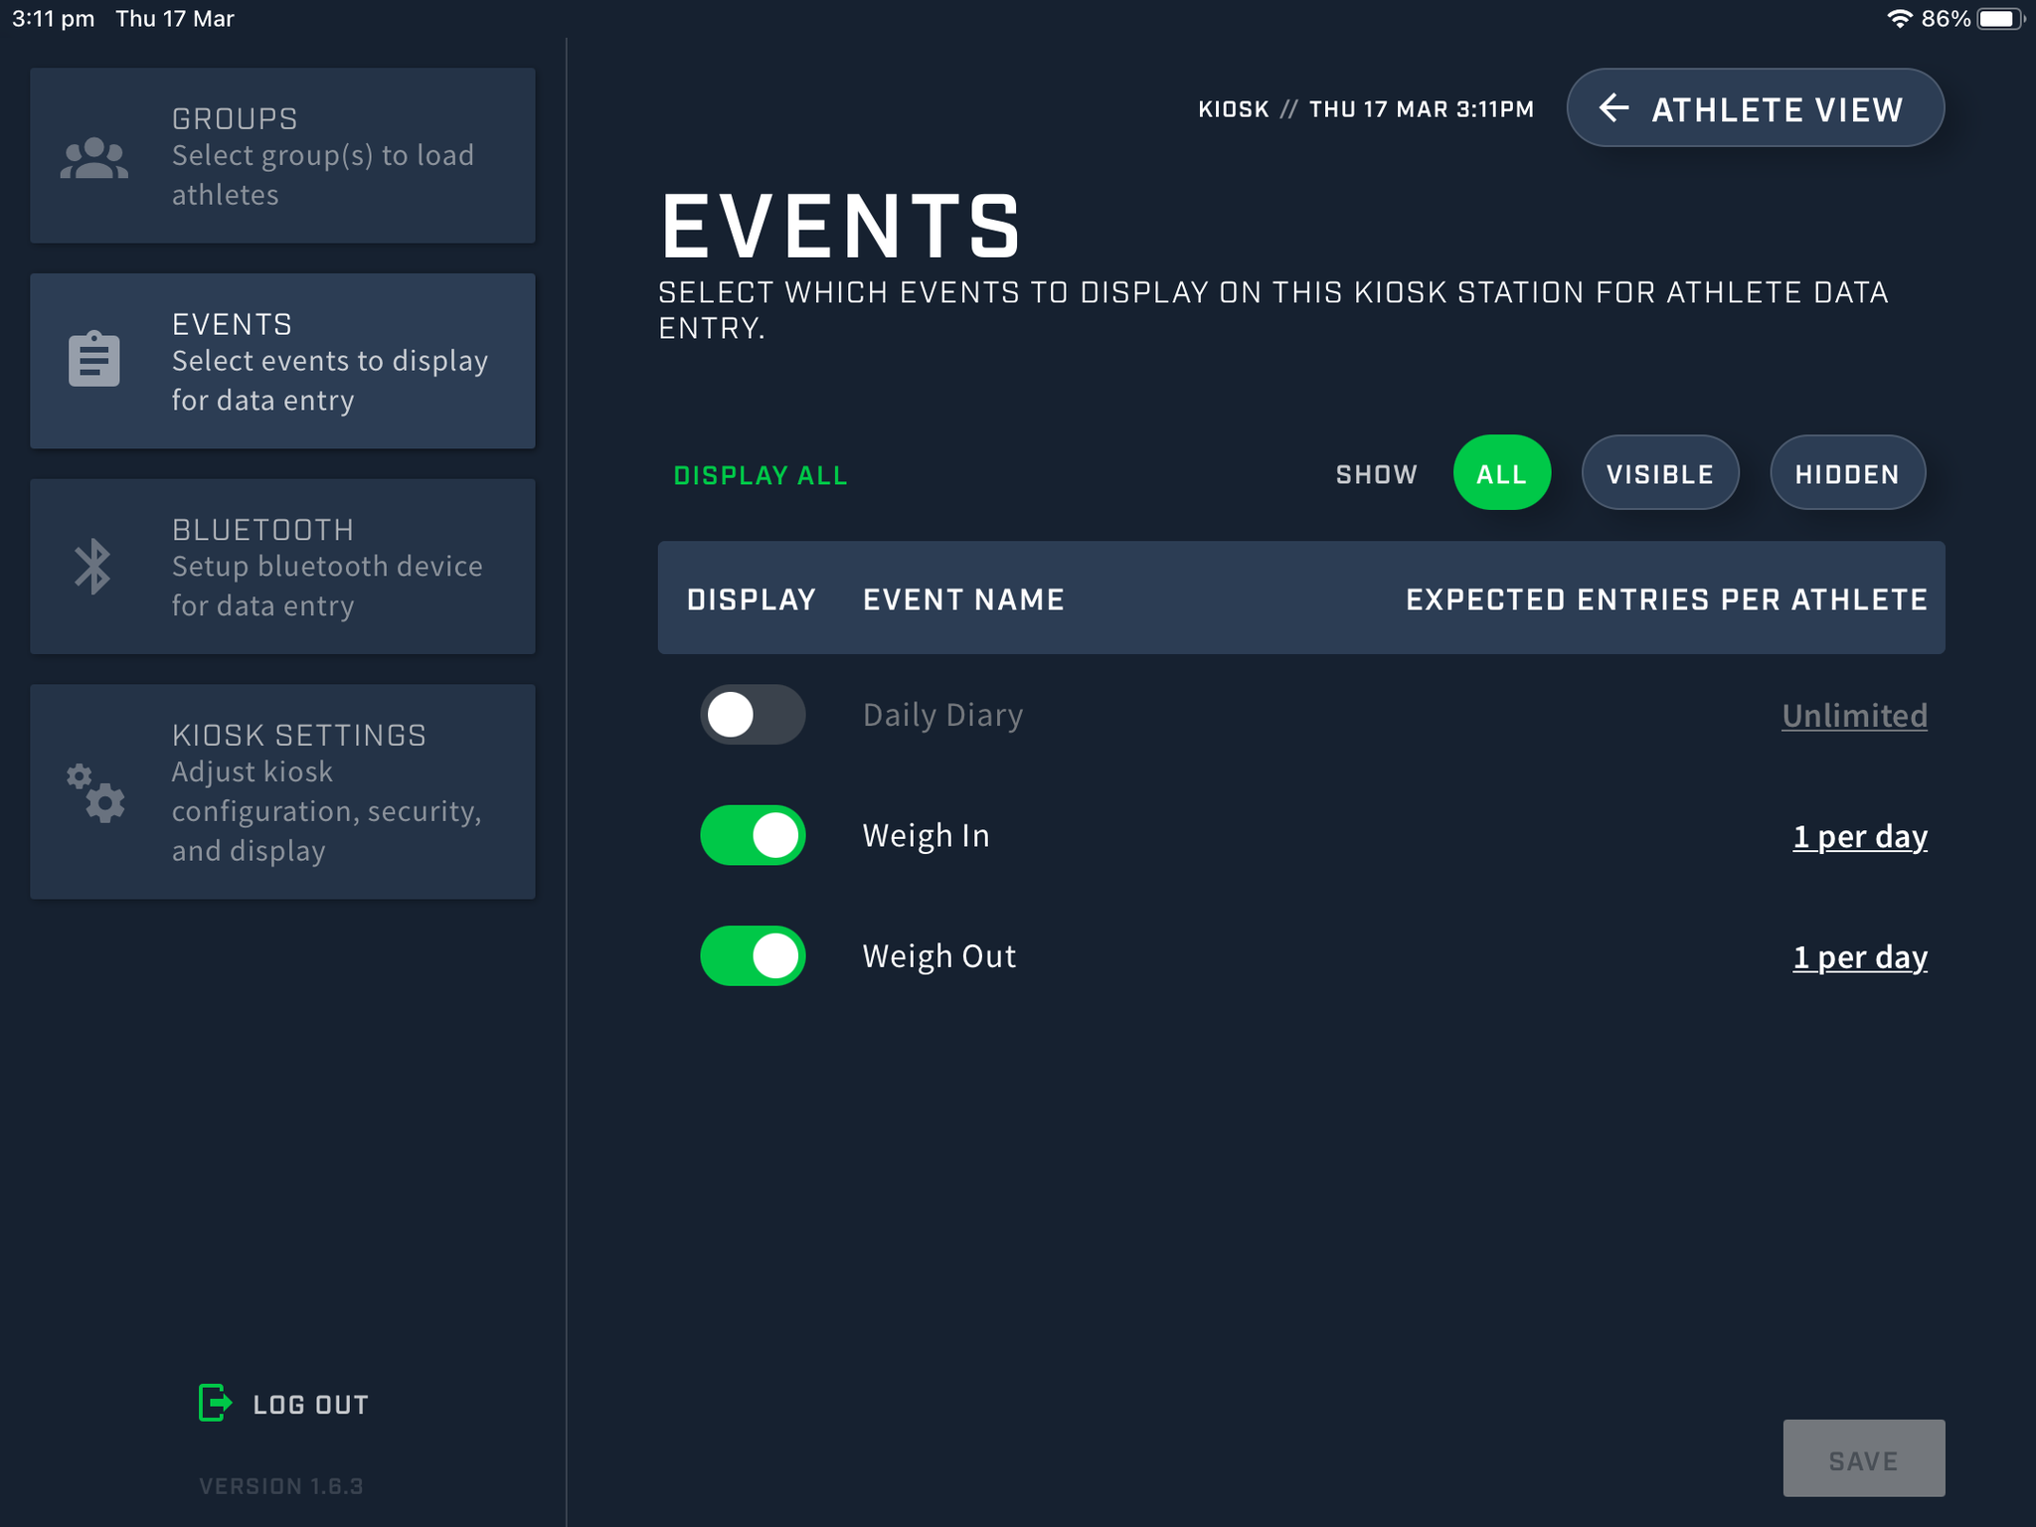Return to Athlete View

pos(1755,107)
